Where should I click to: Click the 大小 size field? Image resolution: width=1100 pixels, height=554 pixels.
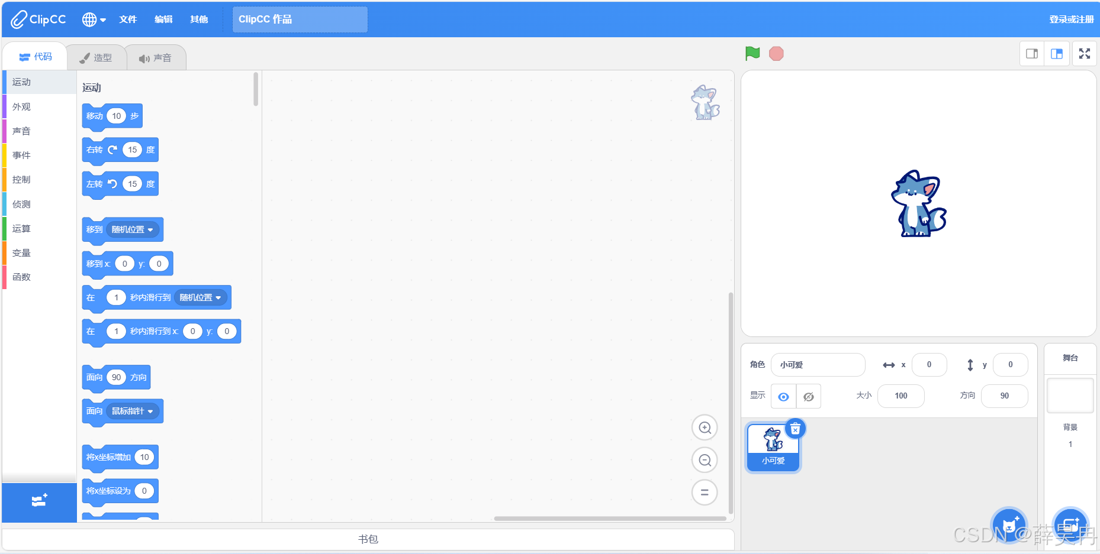(x=900, y=396)
